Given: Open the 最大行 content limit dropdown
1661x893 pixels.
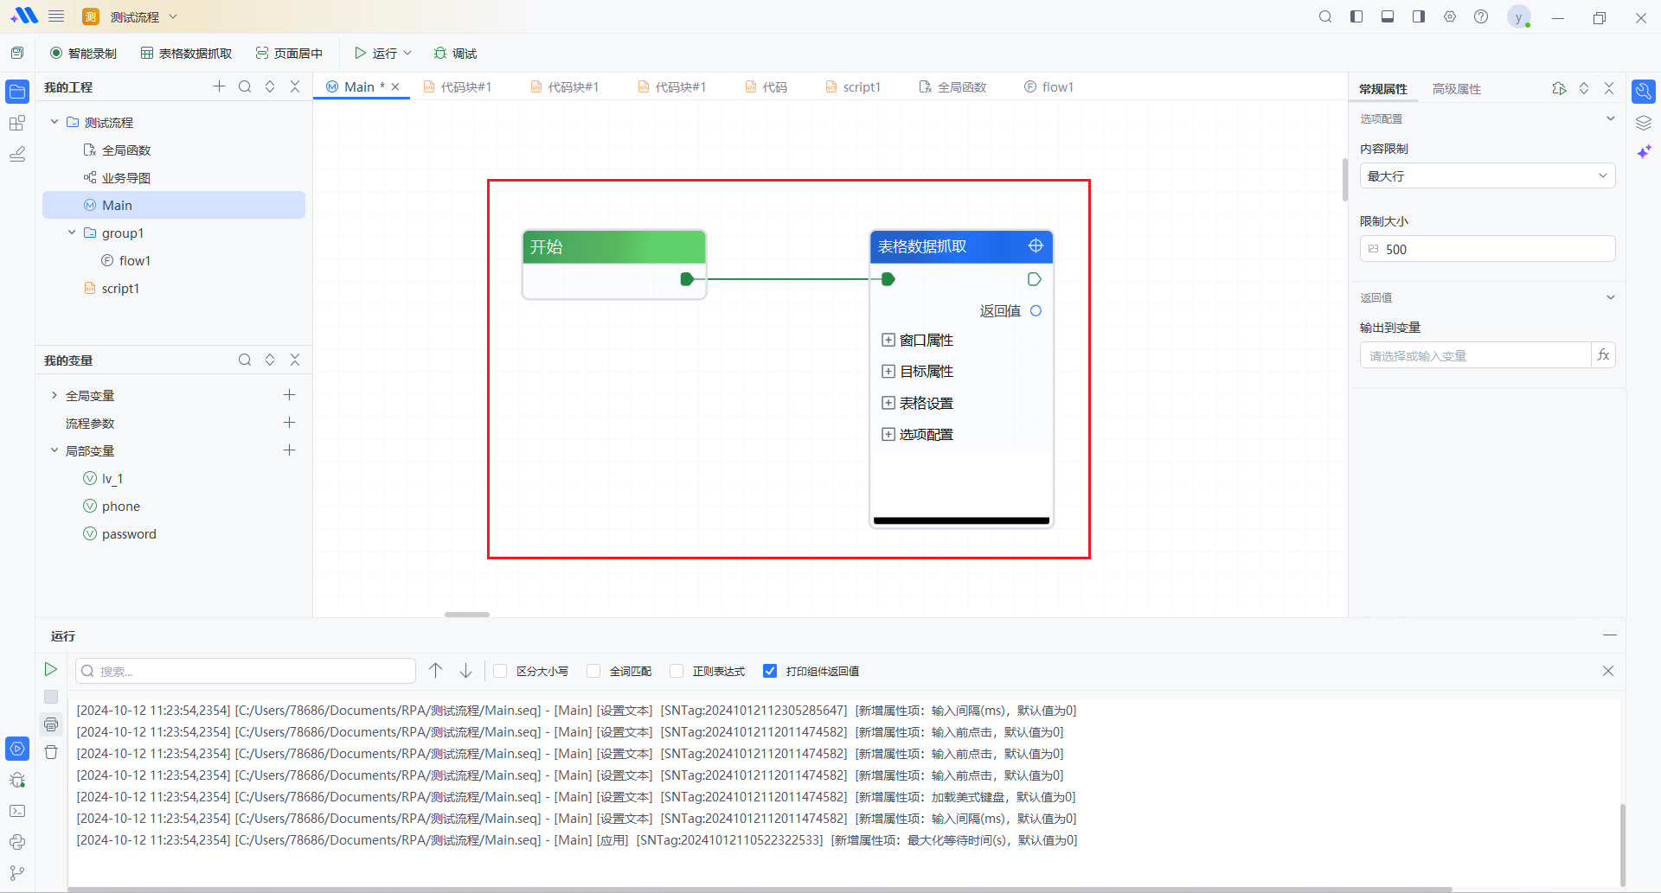Looking at the screenshot, I should point(1486,176).
